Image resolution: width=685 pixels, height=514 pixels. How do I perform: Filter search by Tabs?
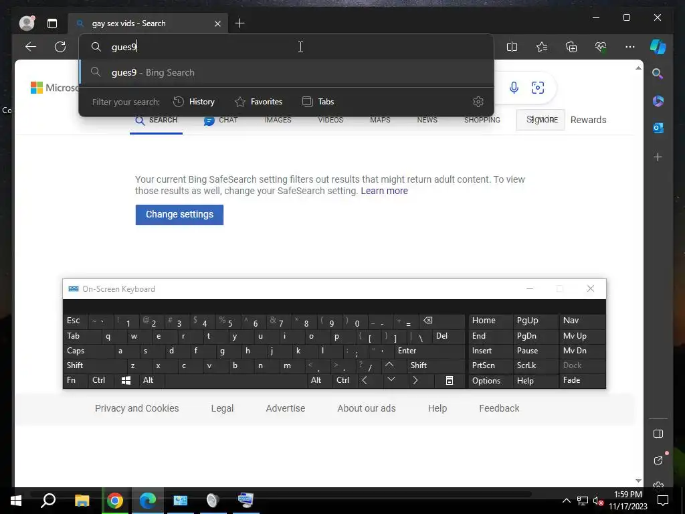pyautogui.click(x=318, y=102)
